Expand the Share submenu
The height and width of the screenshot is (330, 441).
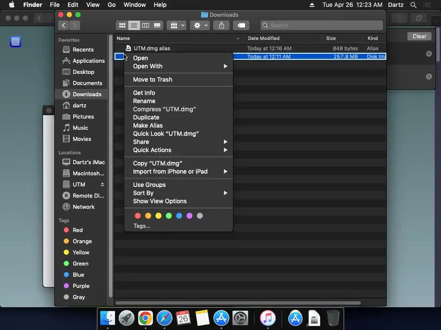178,142
